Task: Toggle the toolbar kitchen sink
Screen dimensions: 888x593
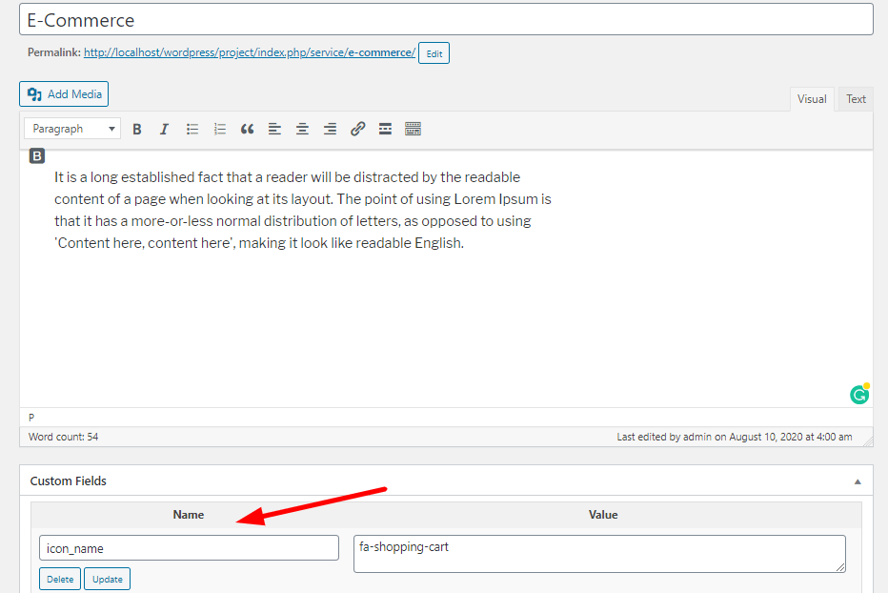Action: [x=413, y=130]
